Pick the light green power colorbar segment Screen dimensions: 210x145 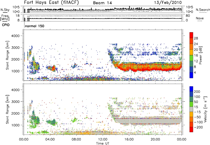191,58
